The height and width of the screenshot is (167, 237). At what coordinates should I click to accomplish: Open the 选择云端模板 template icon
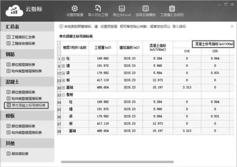click(x=146, y=8)
